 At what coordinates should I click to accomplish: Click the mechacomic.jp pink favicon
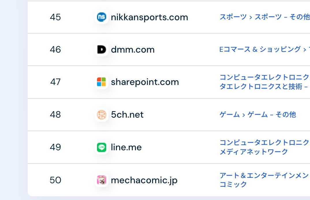(x=101, y=180)
